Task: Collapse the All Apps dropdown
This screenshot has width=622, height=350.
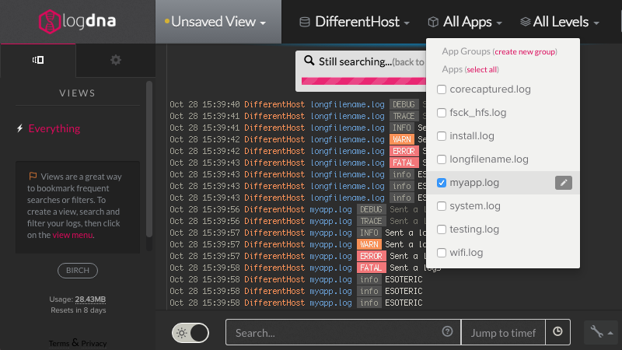Action: pyautogui.click(x=465, y=22)
